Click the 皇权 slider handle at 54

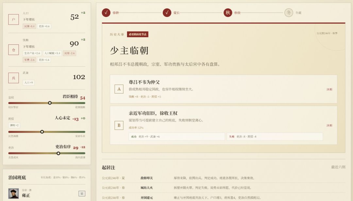[50, 103]
